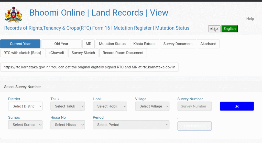262x143 pixels.
Task: Expand the Select District dropdown
Action: (25, 106)
